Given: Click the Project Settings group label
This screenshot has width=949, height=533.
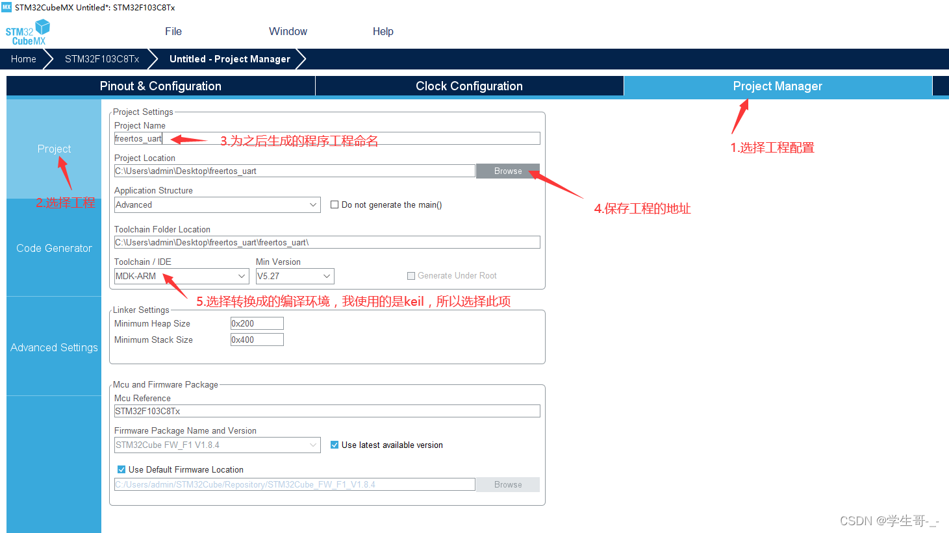Looking at the screenshot, I should [143, 112].
